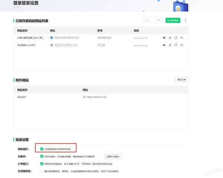The width and height of the screenshot is (223, 178).
Task: Toggle the 弹条提示 save password prompt checkbox
Action: point(42,149)
